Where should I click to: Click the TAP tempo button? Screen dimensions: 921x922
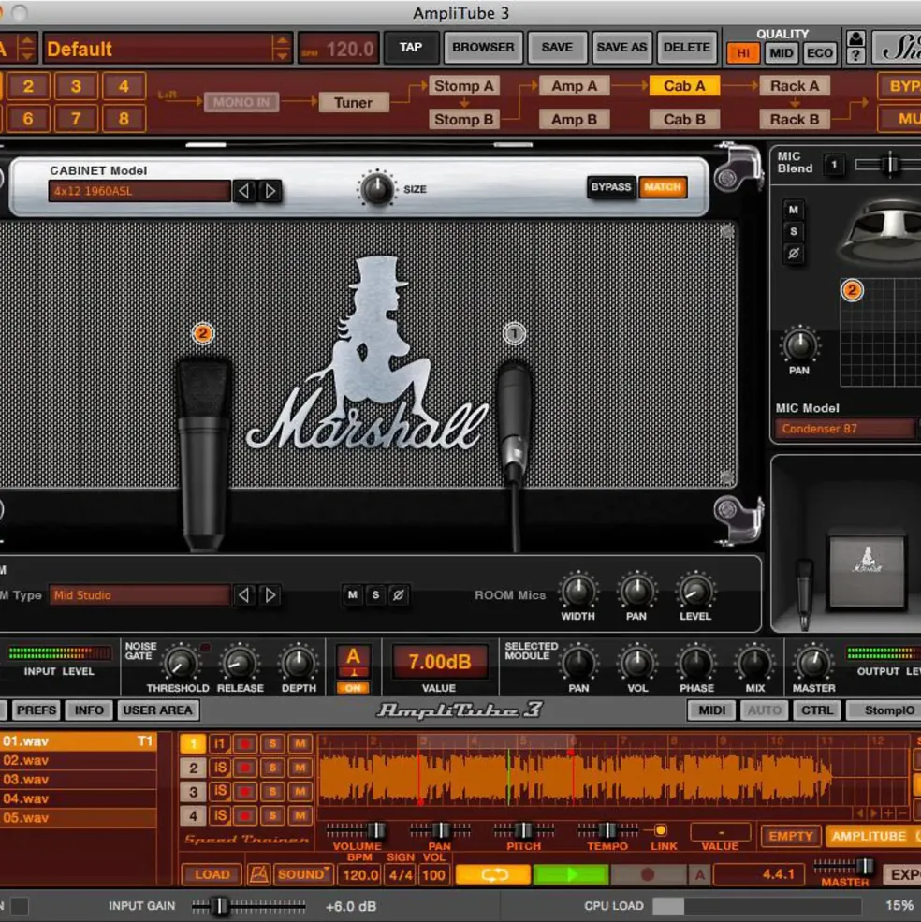coord(411,47)
